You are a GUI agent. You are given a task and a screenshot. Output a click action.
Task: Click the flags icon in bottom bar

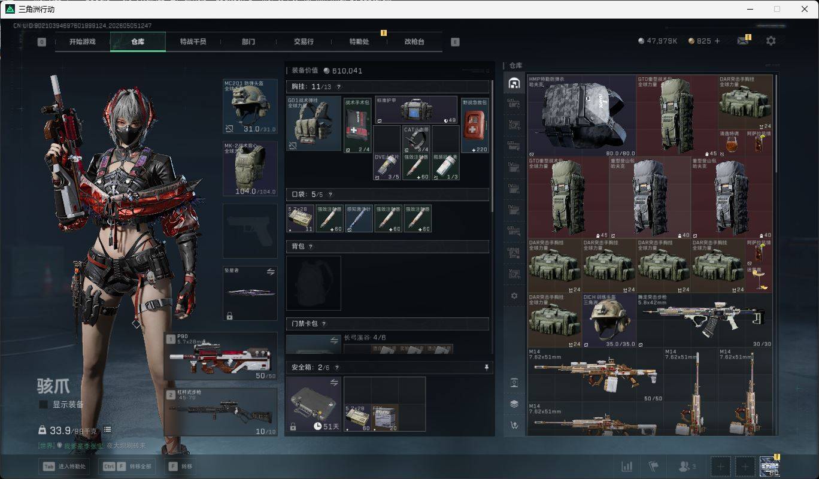tap(653, 466)
